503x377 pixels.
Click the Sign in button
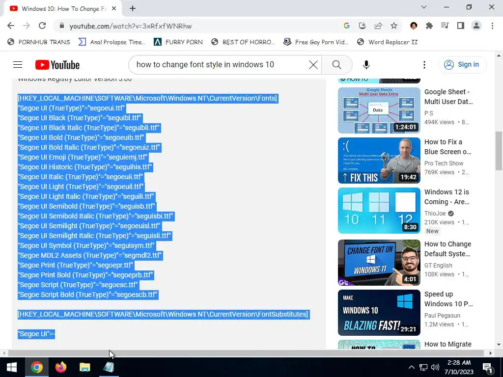pos(462,64)
